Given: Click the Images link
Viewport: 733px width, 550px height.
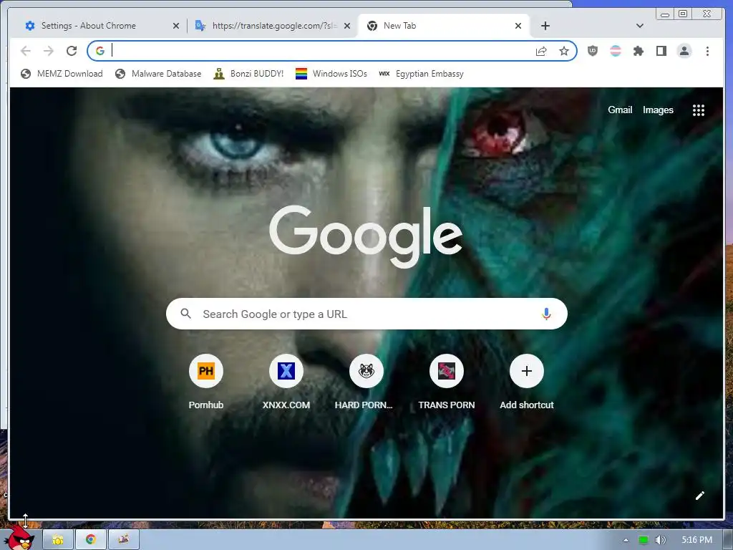Looking at the screenshot, I should pos(658,110).
